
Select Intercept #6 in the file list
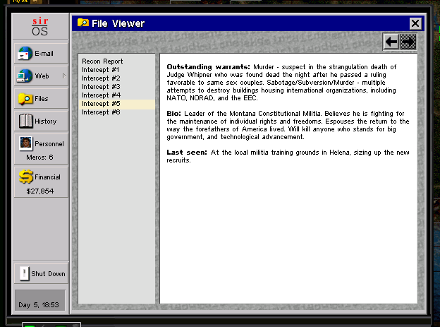click(x=116, y=112)
